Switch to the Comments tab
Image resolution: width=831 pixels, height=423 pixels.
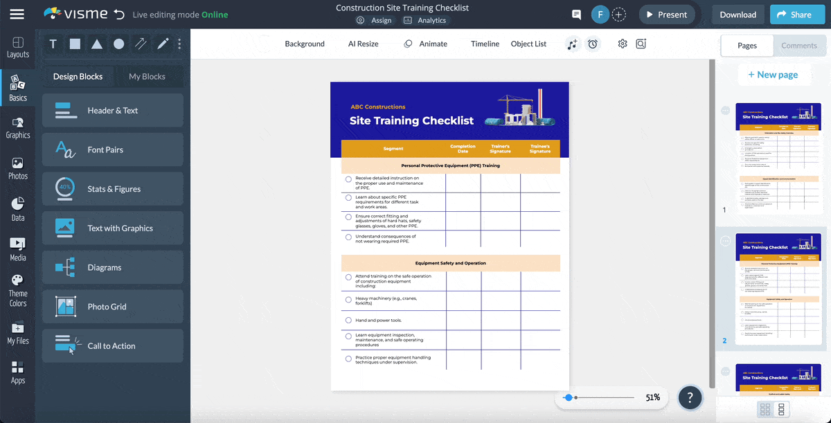[x=799, y=45]
